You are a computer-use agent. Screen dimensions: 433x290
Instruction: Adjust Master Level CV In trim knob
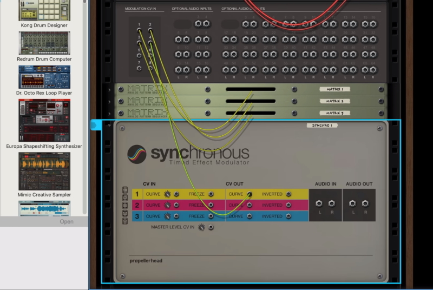tap(201, 227)
